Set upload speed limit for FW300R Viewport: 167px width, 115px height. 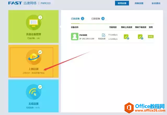point(126,37)
